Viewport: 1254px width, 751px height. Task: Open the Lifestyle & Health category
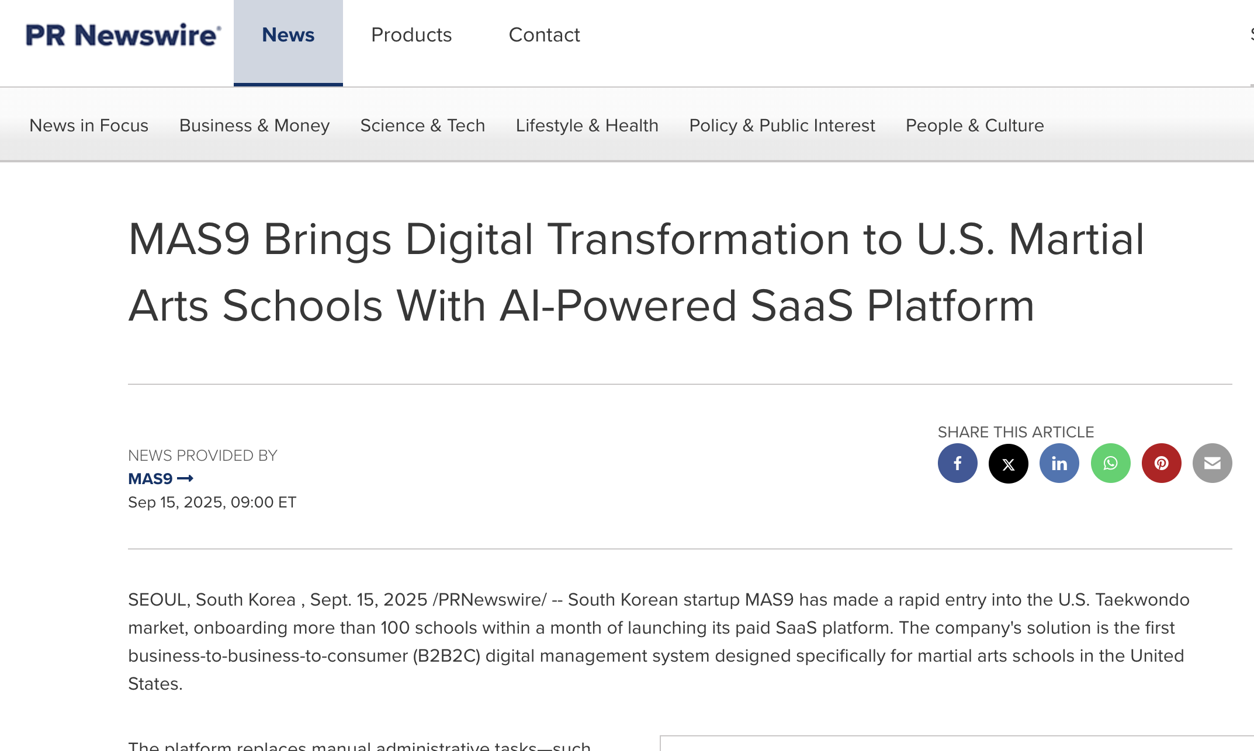click(x=587, y=125)
